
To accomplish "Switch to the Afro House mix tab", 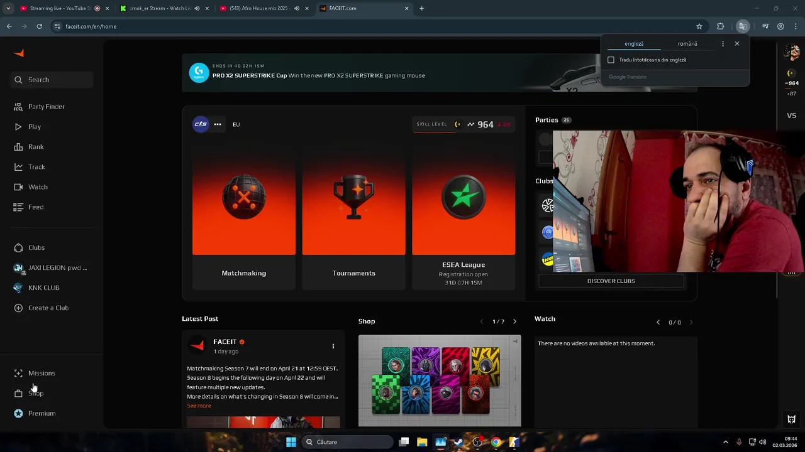I will click(264, 8).
